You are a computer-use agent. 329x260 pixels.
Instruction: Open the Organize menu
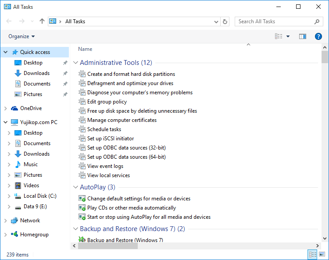pos(21,36)
